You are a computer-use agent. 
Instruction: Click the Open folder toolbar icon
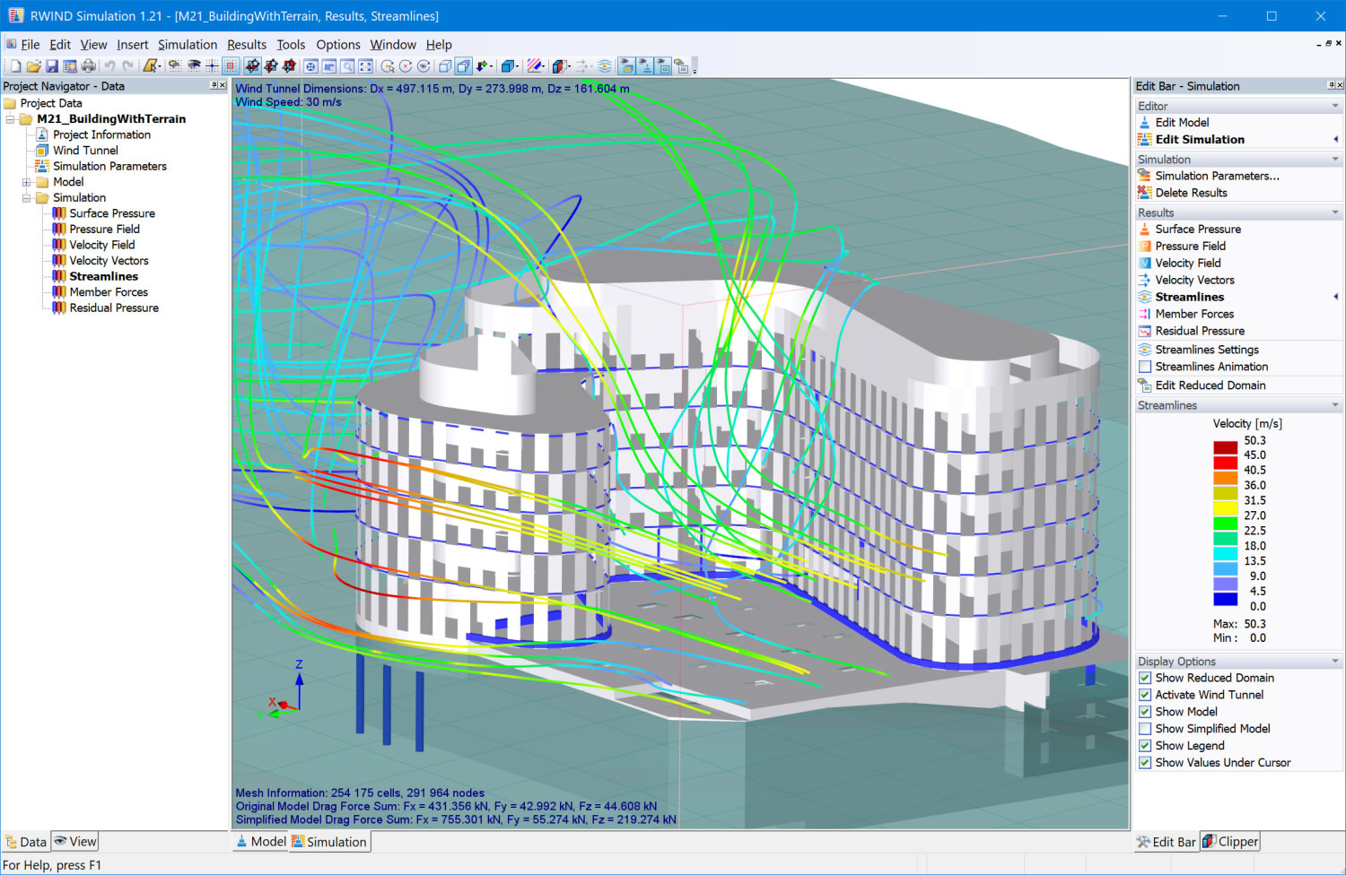33,66
